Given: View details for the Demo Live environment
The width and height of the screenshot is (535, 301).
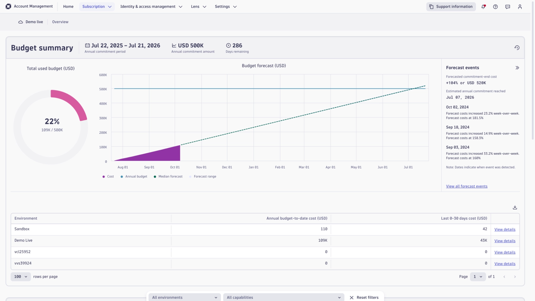Looking at the screenshot, I should click(505, 241).
